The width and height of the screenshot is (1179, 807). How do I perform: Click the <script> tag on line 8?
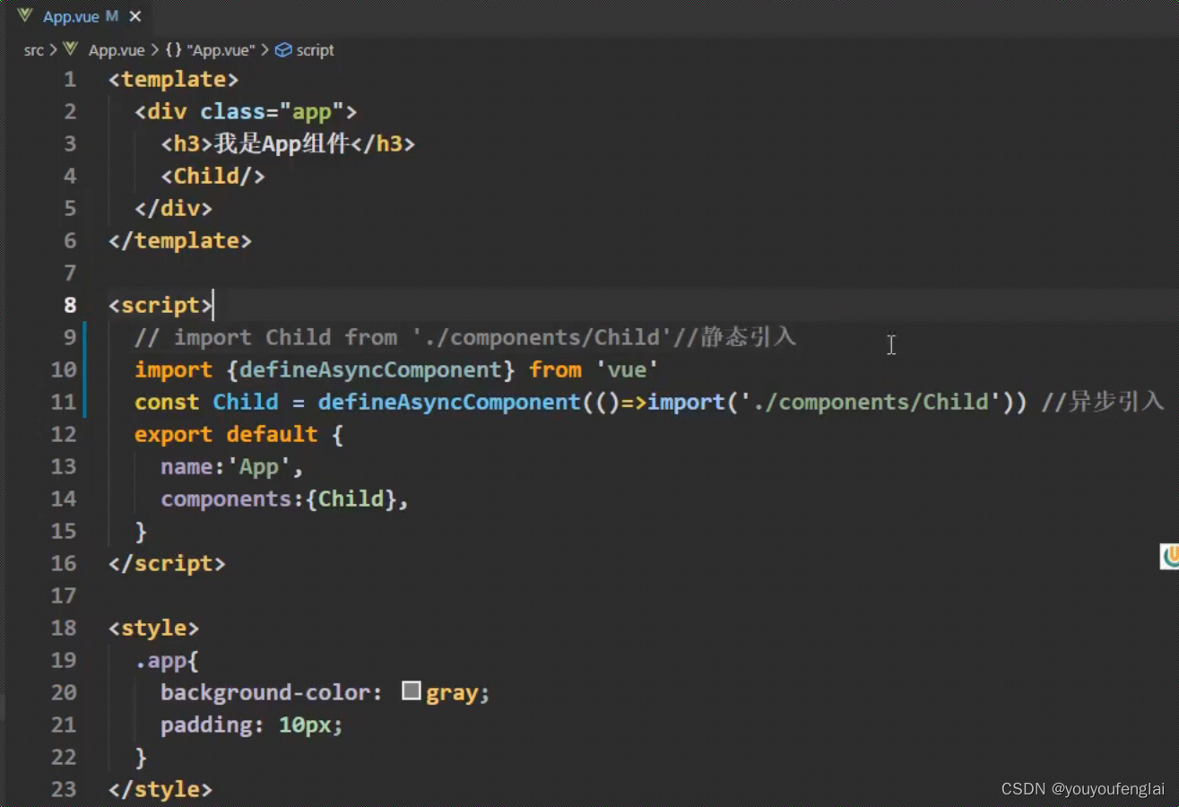(160, 305)
